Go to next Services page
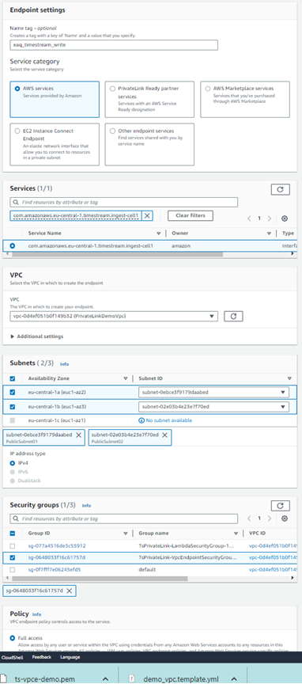 270,218
